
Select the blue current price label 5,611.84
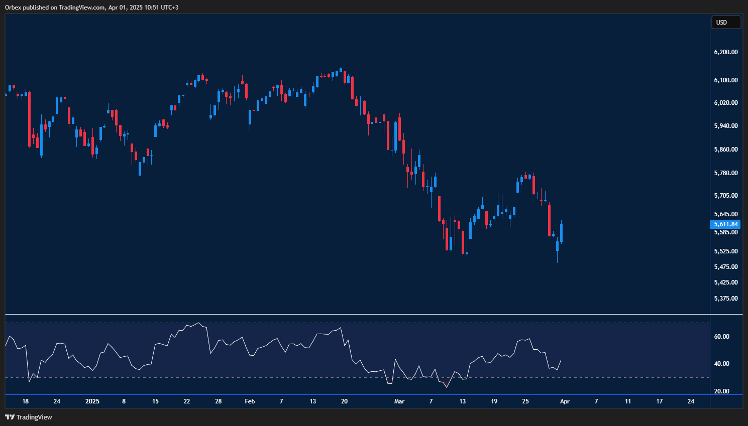[725, 224]
